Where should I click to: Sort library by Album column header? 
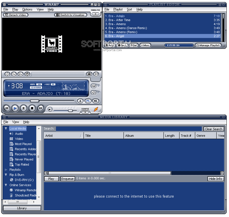point(144,136)
